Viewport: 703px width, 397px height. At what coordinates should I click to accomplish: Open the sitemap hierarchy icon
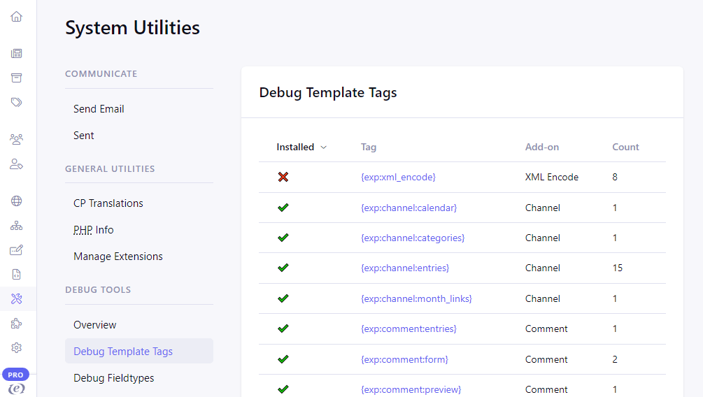(16, 226)
